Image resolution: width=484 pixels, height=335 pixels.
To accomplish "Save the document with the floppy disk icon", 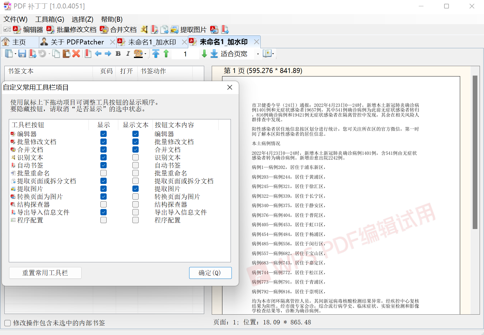I will [22, 54].
